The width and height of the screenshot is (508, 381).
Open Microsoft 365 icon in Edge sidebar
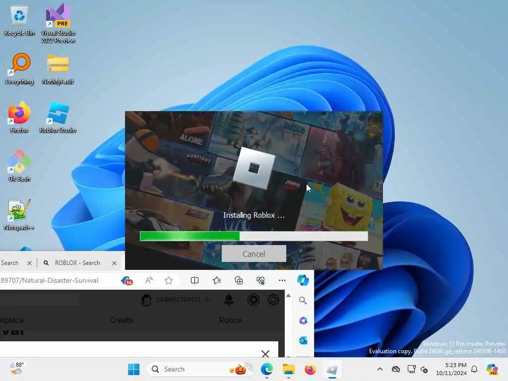point(303,320)
